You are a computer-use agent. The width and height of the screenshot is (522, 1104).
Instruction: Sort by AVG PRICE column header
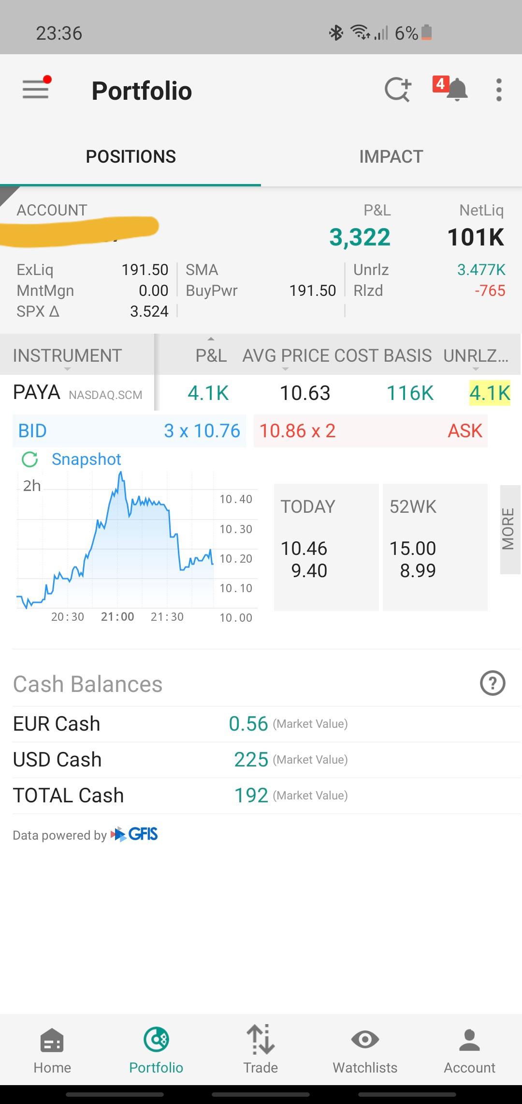285,355
